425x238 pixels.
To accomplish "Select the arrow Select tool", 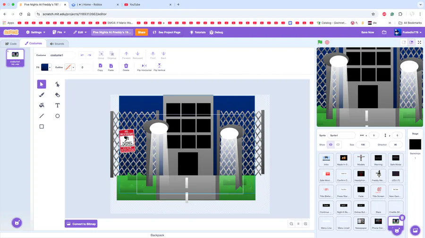I will pos(42,84).
